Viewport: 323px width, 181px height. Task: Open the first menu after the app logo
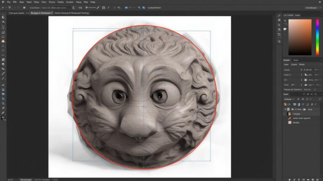pyautogui.click(x=9, y=2)
